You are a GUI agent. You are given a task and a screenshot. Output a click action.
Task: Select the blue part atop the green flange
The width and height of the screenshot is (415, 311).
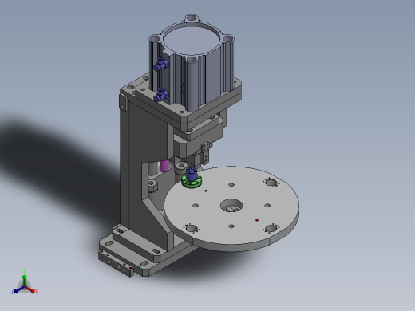(x=192, y=174)
